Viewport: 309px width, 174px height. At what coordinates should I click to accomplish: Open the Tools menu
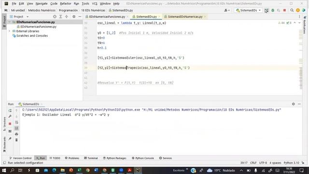(x=85, y=3)
